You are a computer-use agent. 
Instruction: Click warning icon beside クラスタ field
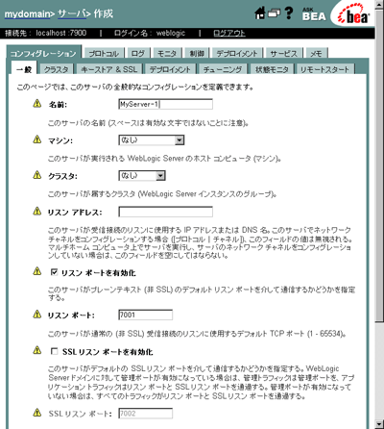pos(37,175)
